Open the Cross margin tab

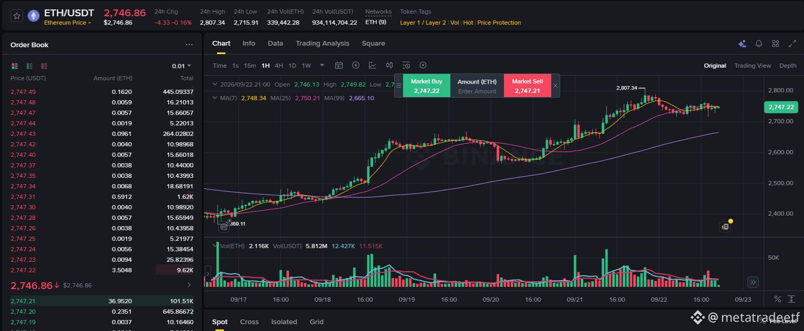pos(249,322)
